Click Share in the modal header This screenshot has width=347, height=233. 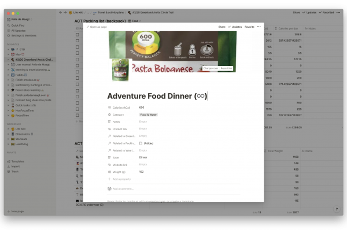pos(222,27)
